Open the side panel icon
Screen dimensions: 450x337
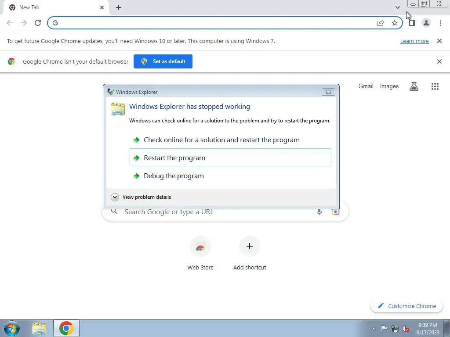412,23
